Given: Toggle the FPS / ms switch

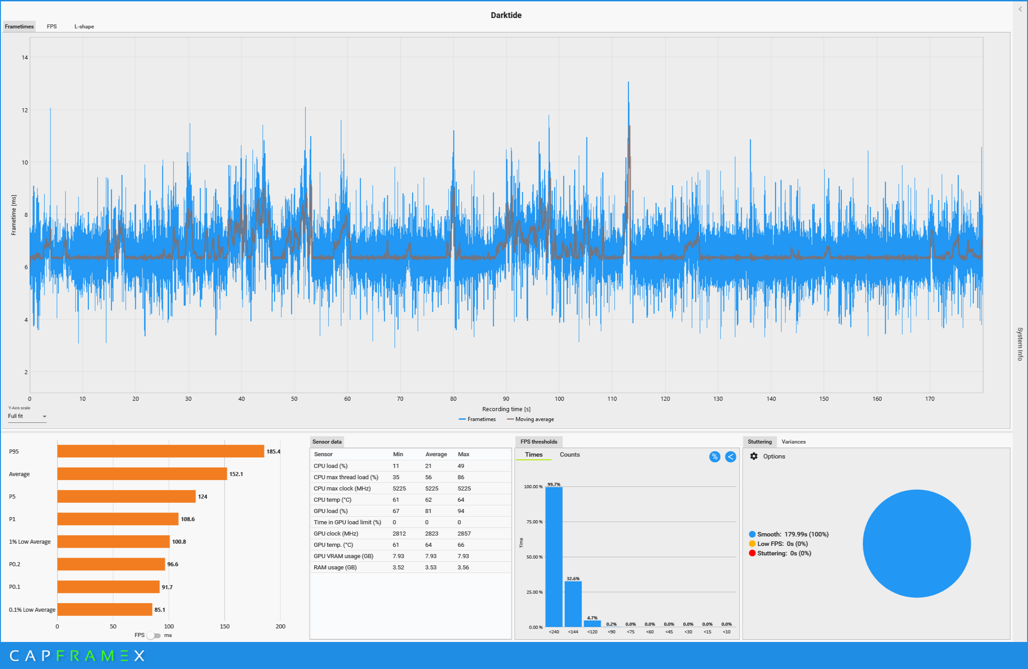Looking at the screenshot, I should [153, 635].
